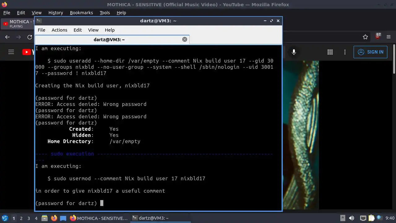This screenshot has width=396, height=223.
Task: Reload the page in Firefox
Action: coord(30,37)
